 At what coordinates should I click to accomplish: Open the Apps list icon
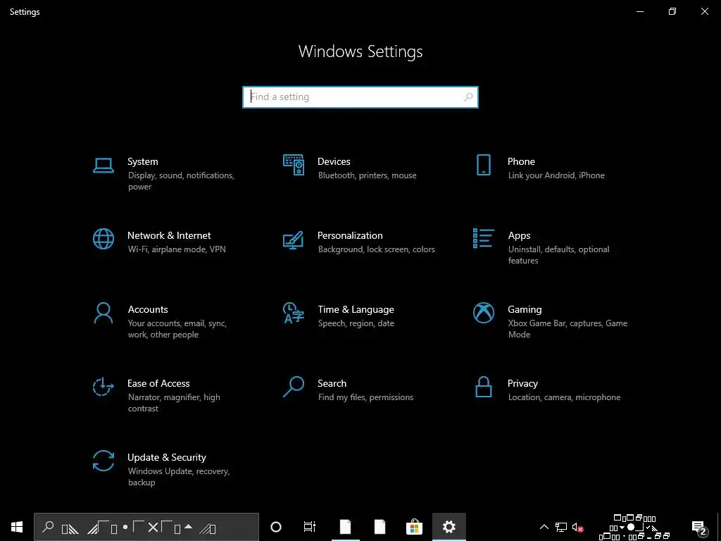click(x=483, y=238)
